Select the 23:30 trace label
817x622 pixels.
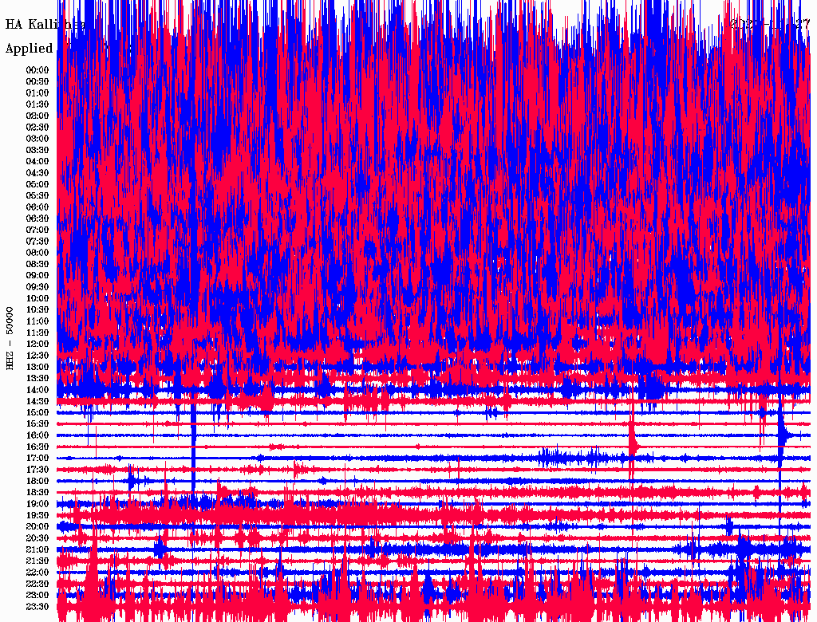(37, 607)
